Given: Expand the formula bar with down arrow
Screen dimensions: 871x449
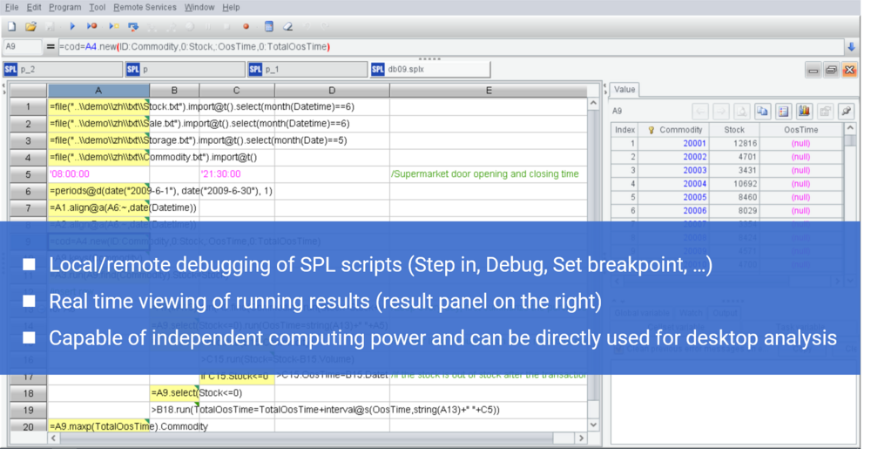Looking at the screenshot, I should point(850,46).
